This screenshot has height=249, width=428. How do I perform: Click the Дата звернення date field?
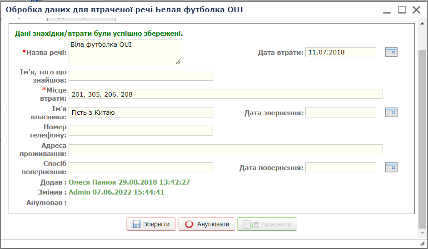click(340, 112)
